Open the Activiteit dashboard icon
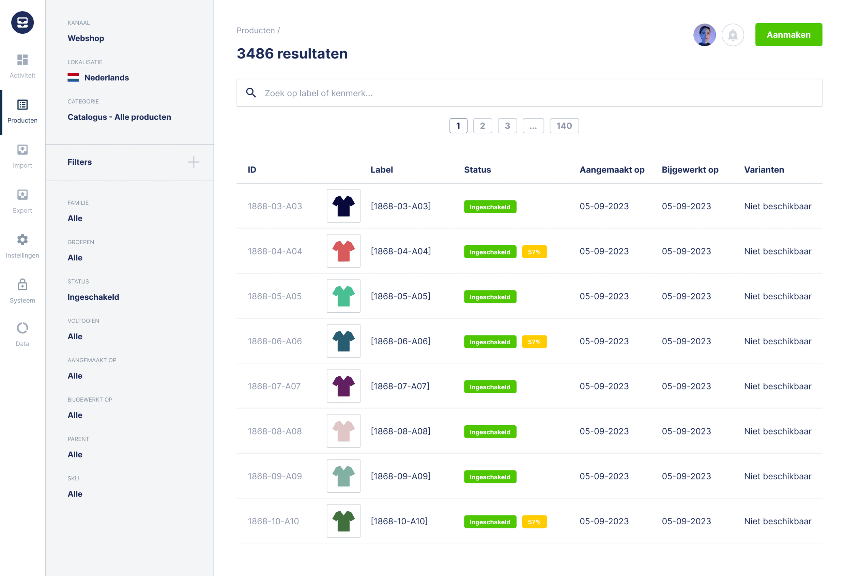 click(x=22, y=60)
